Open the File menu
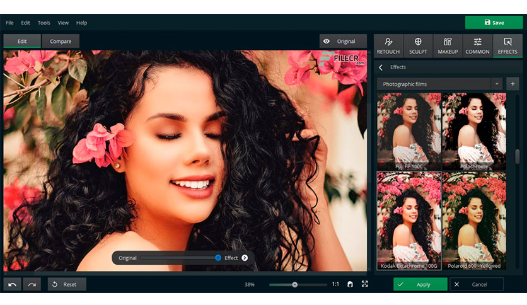The image size is (527, 305). 9,23
